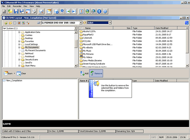Click the disc information icon
The height and width of the screenshot is (140, 190).
point(56,11)
